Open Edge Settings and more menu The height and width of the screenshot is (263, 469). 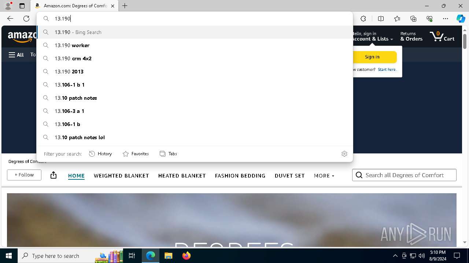pos(446,19)
